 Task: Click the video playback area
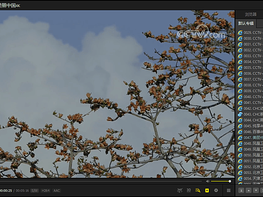click(117, 94)
